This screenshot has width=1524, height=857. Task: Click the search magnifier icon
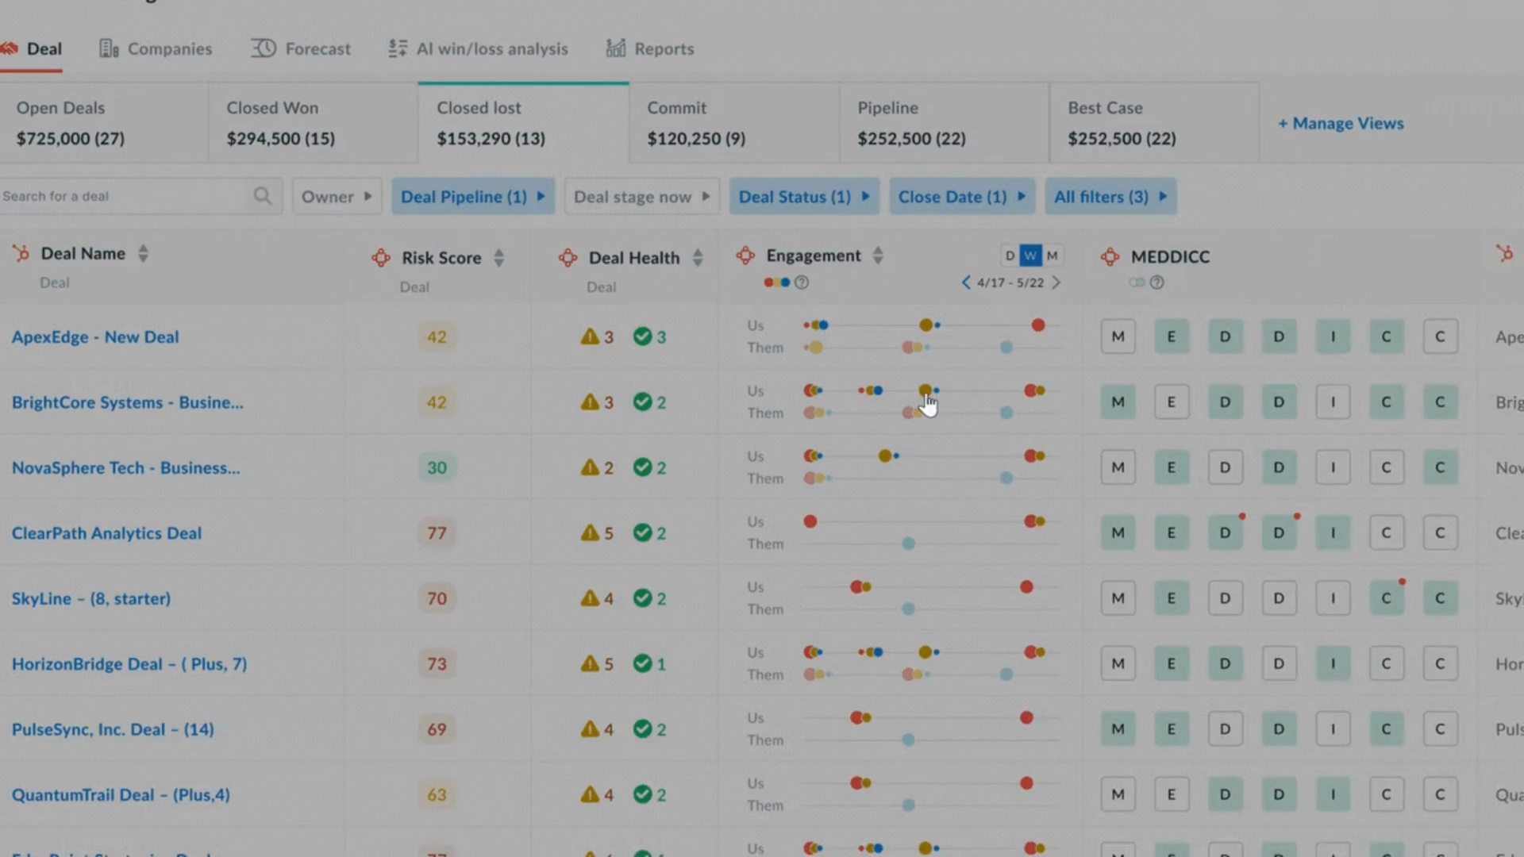tap(262, 196)
